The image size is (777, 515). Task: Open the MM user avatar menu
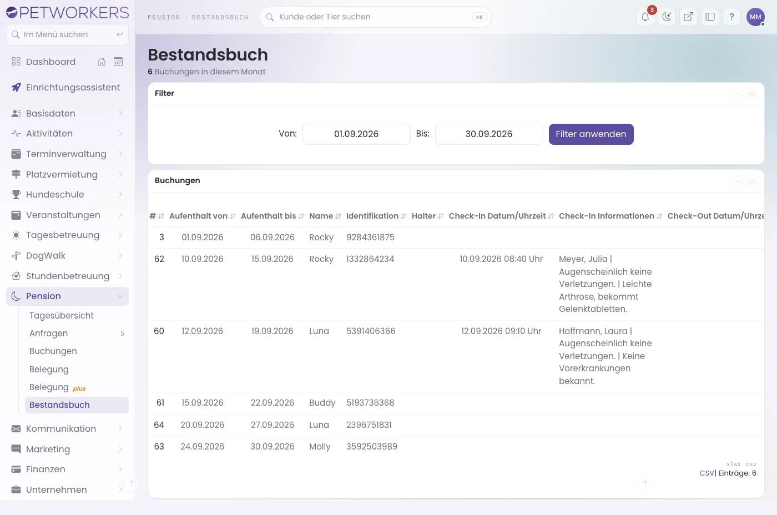[x=755, y=17]
